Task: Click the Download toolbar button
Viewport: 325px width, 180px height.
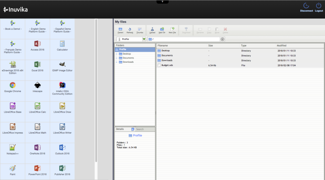Action: (186, 30)
